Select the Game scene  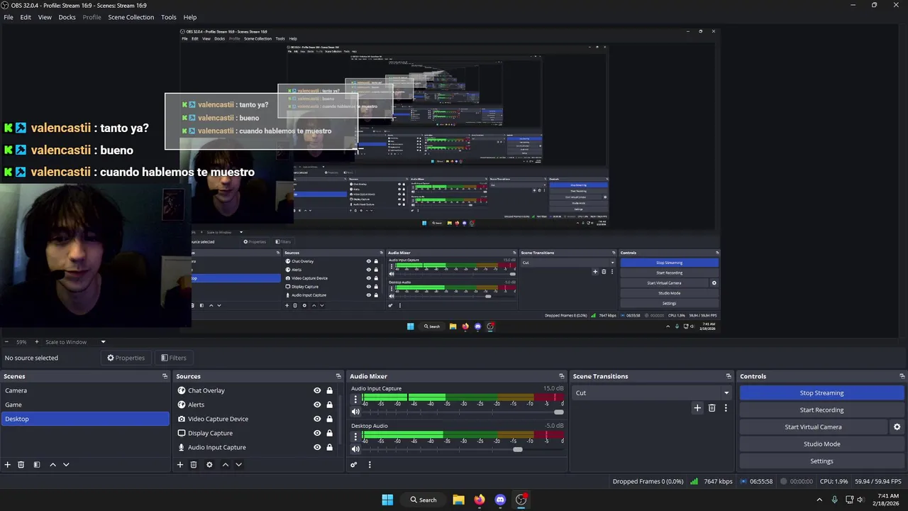85,405
